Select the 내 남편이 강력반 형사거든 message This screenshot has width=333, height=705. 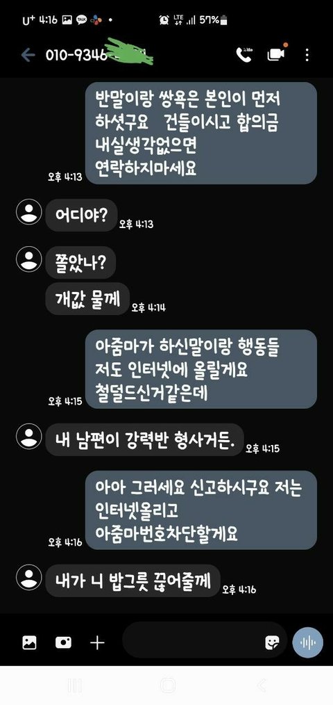pyautogui.click(x=144, y=439)
